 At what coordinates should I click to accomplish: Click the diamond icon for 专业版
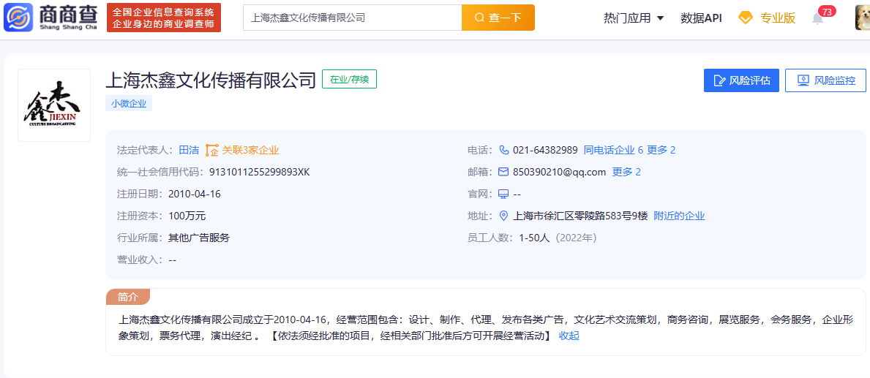[x=745, y=18]
